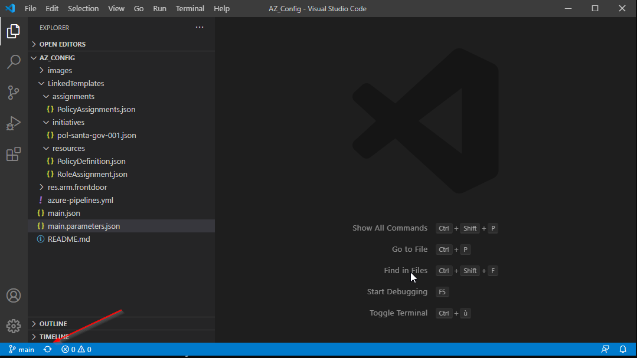Close the VS Code window

click(x=622, y=8)
